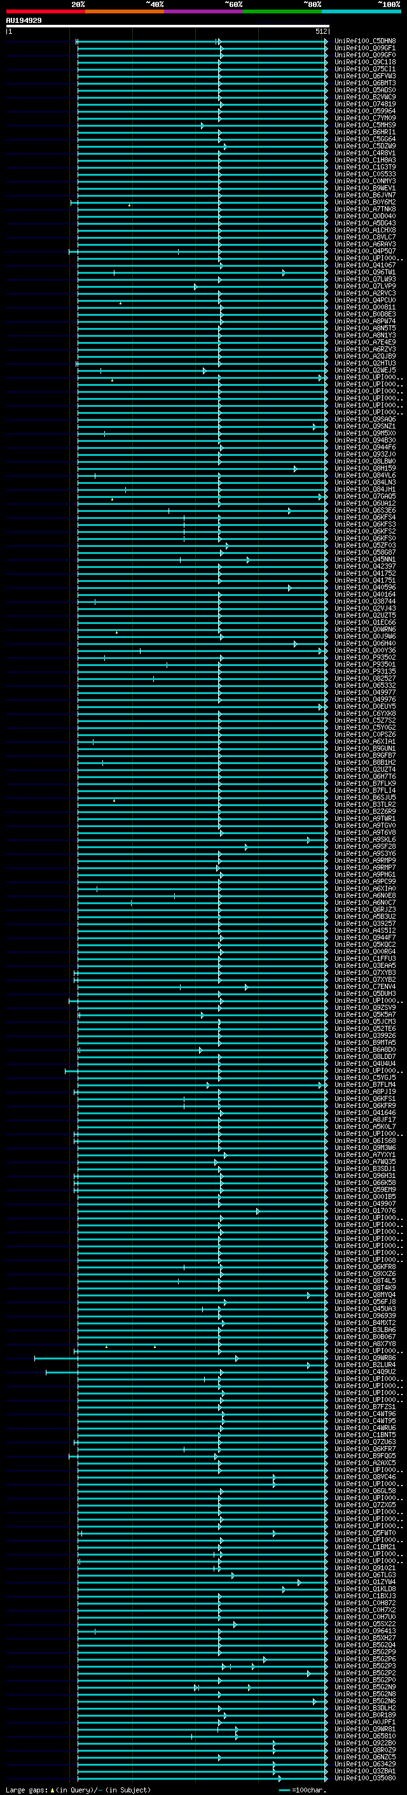
Task: Select hit UniRef100_Q58G87
Action: click(365, 552)
